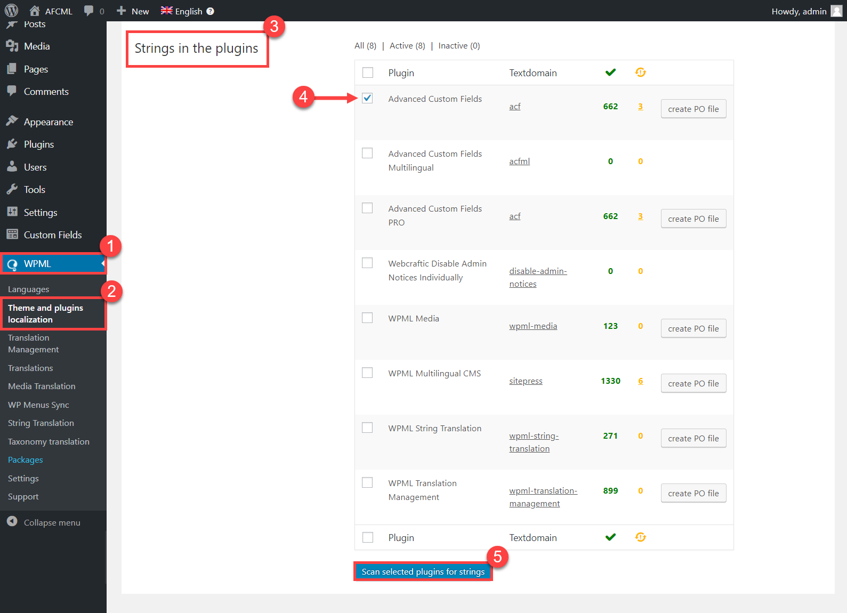Open the Taxonomy translation submenu item
The width and height of the screenshot is (847, 613).
coord(49,441)
